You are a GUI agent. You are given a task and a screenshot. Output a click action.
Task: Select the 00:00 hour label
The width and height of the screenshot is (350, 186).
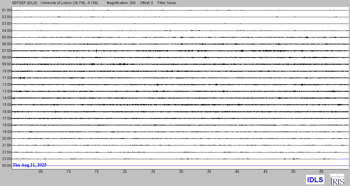click(6, 166)
